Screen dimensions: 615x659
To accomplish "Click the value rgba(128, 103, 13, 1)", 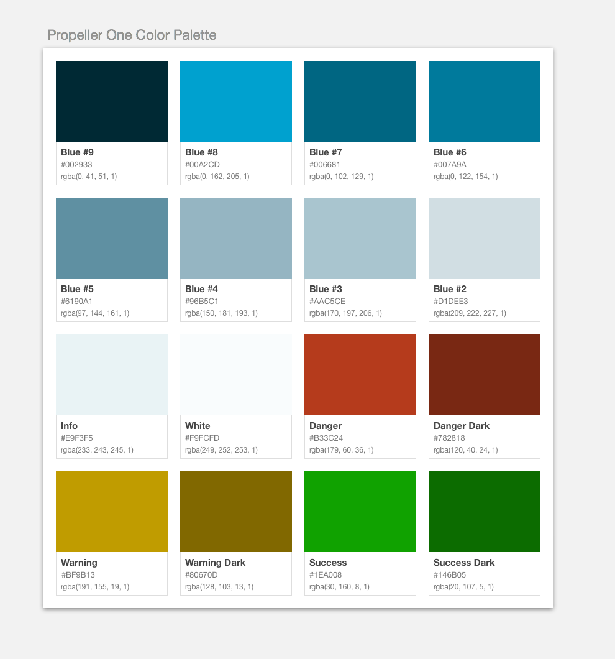I will pyautogui.click(x=219, y=587).
